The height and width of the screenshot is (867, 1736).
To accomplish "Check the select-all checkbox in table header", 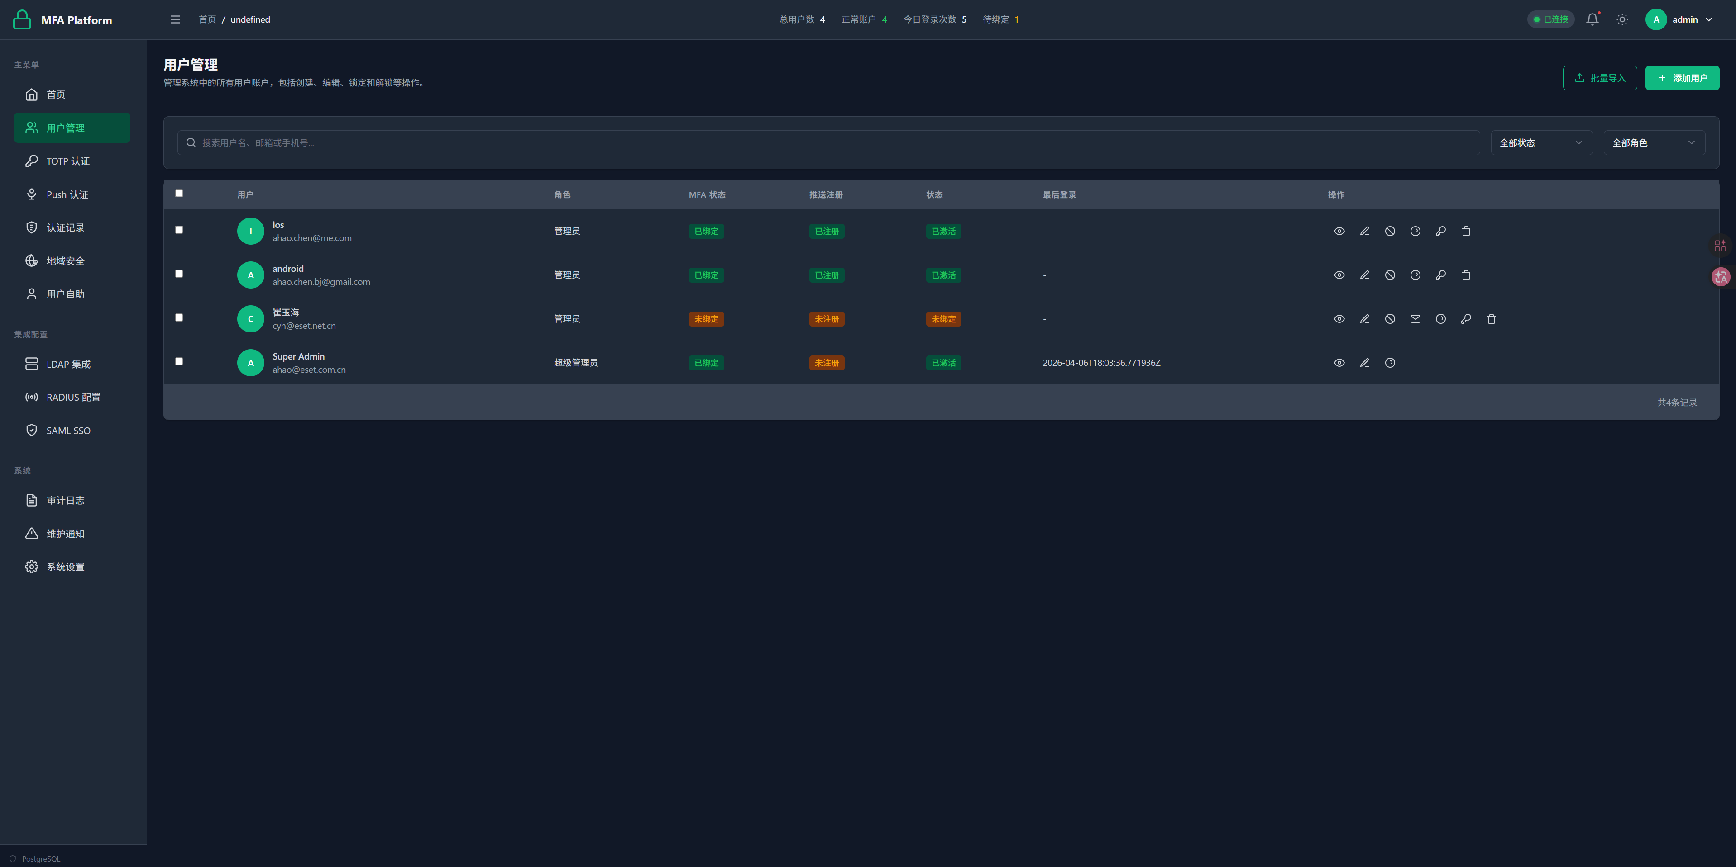I will tap(179, 193).
